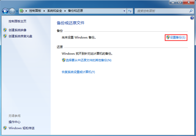This screenshot has height=136, width=196.
Task: Click the 搜索控制面板 search field
Action: 160,11
